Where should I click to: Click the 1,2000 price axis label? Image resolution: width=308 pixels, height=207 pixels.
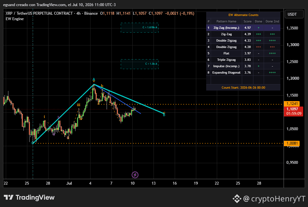coord(293,78)
